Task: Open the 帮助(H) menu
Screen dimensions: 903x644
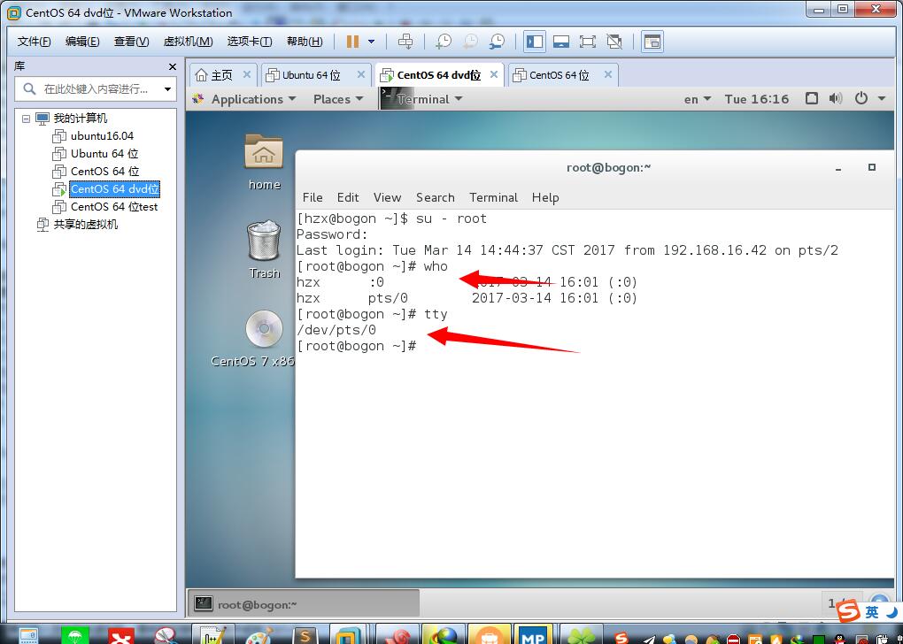Action: click(x=305, y=42)
